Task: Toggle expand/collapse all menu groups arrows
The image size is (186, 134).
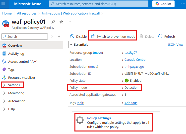Action: (52, 36)
